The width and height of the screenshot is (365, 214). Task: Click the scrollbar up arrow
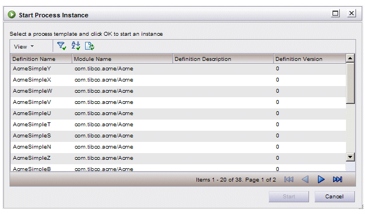coord(350,58)
